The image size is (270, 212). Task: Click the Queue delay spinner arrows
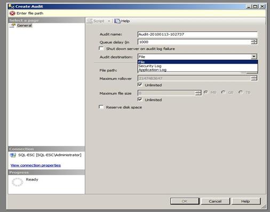click(254, 42)
